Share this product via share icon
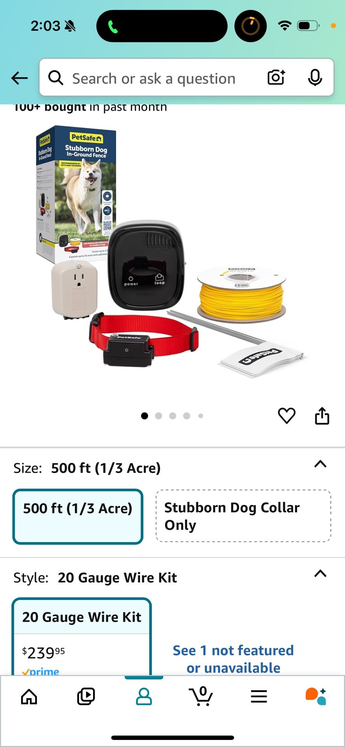 click(322, 416)
